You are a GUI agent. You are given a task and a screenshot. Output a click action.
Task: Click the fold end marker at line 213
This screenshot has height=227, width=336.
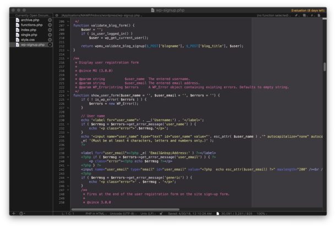click(x=68, y=50)
